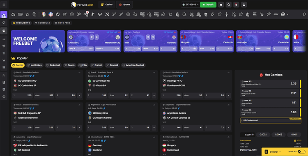The width and height of the screenshot is (308, 156).
Task: Expand more markets for EC Juventude match
Action: point(154,96)
